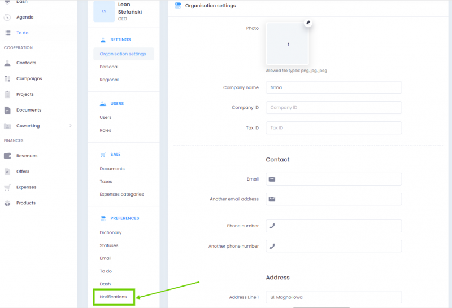Click the To do list icon
452x308 pixels.
(x=8, y=33)
